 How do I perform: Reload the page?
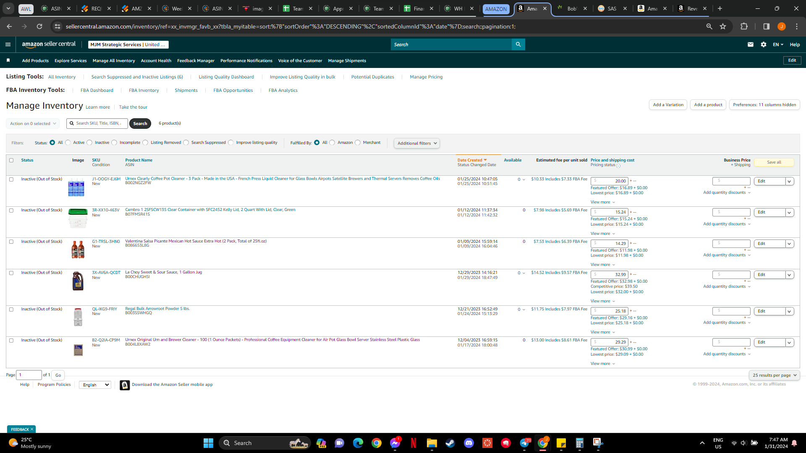point(39,26)
